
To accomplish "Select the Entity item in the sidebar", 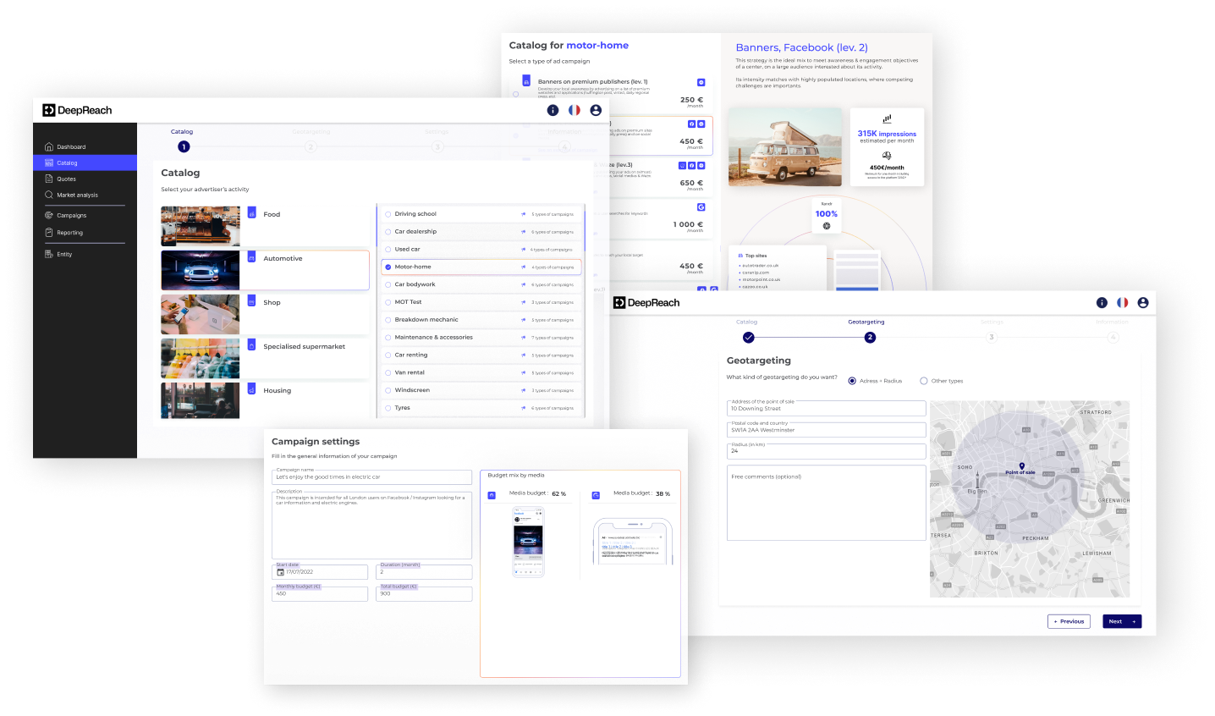I will 49,254.
